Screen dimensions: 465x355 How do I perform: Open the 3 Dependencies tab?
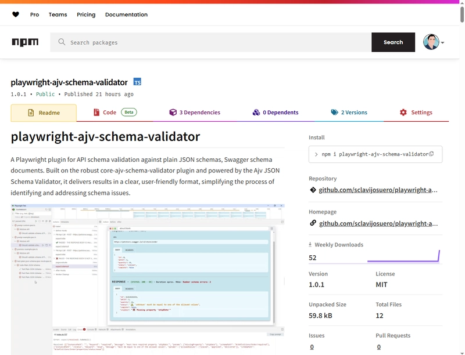tap(195, 113)
